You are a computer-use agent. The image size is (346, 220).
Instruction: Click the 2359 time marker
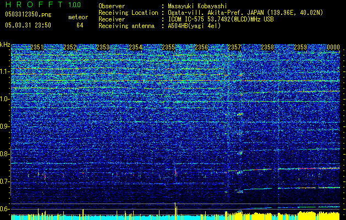pos(300,47)
